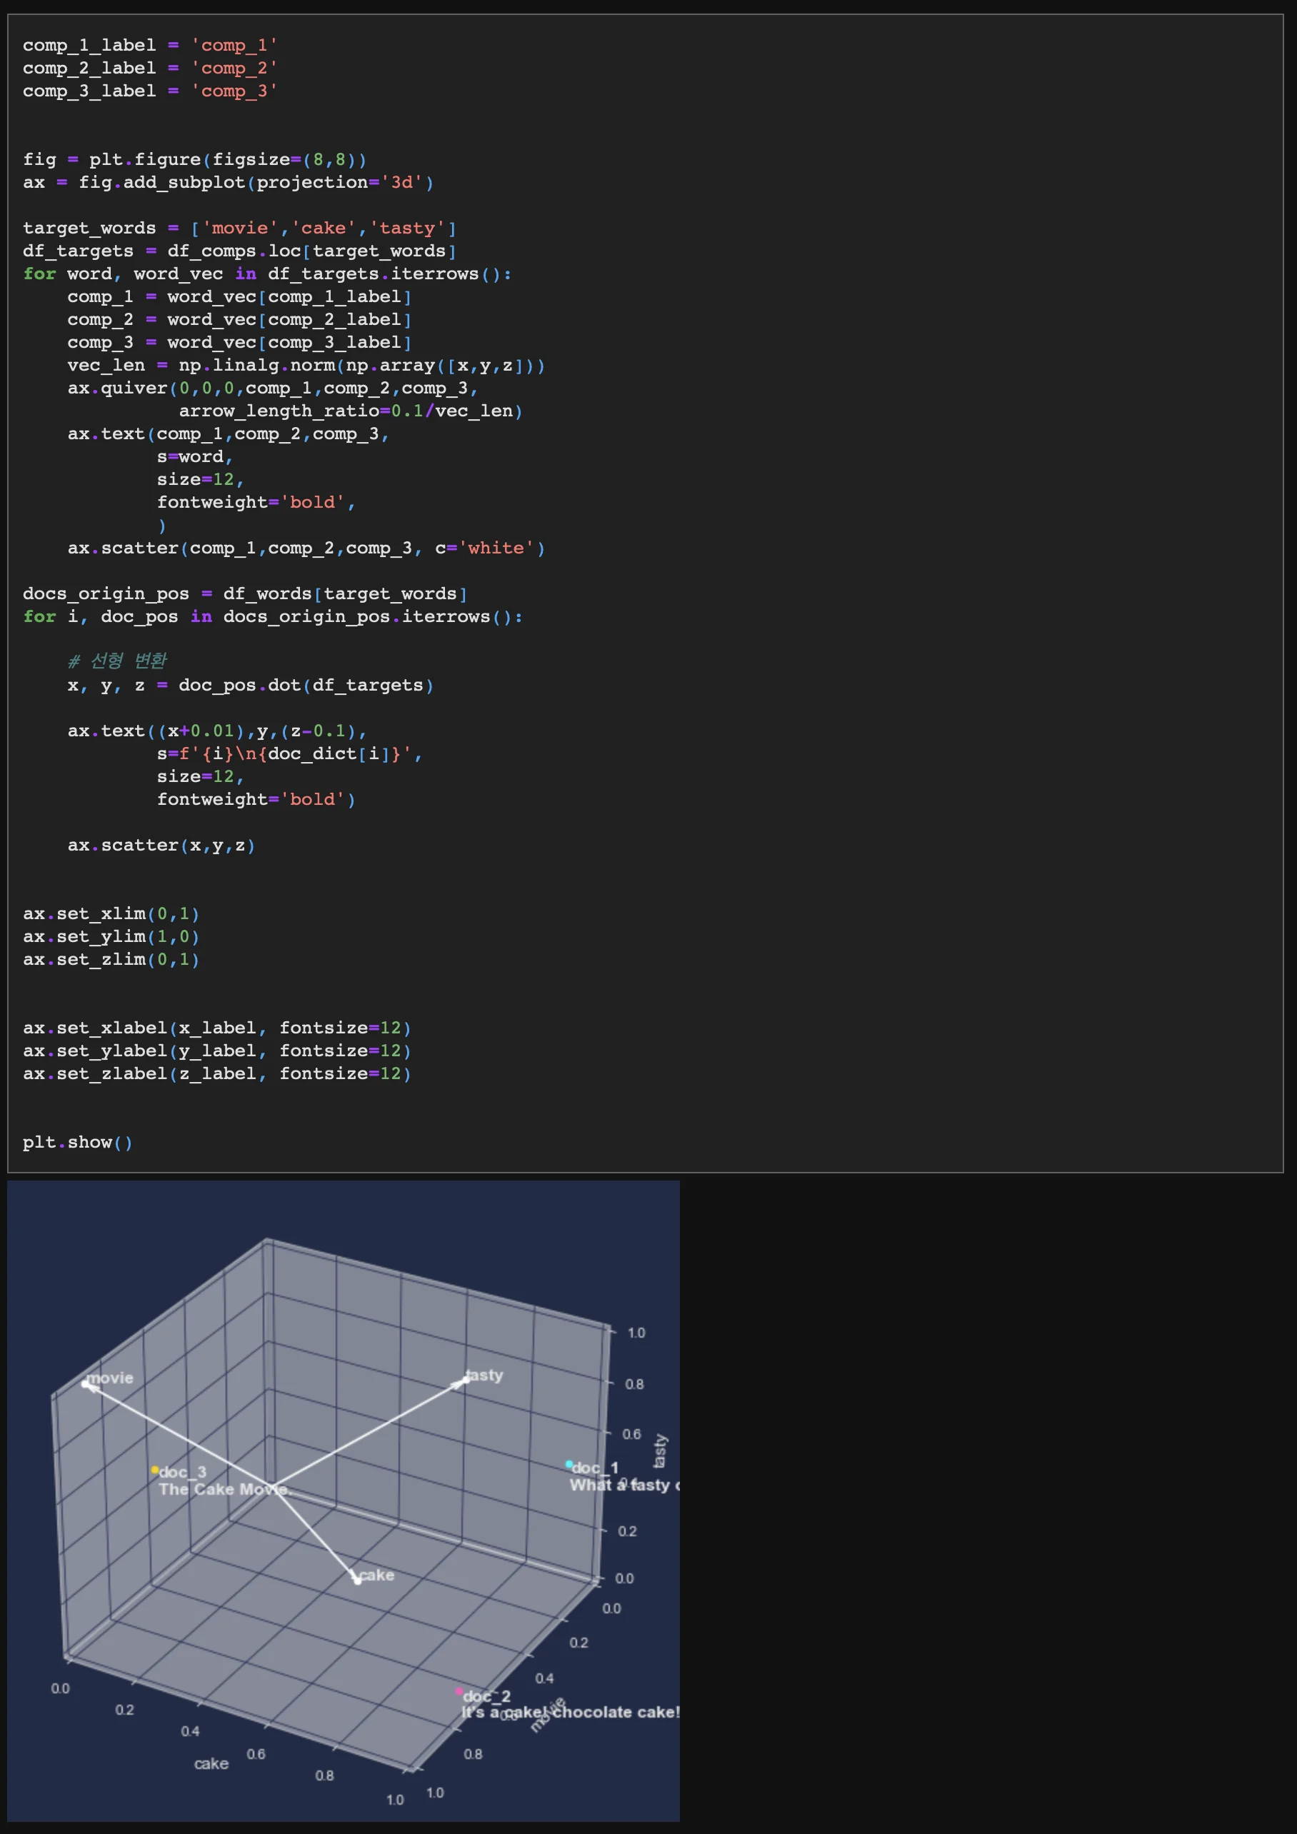Place cursor on the plt.show() line
The image size is (1297, 1834).
[x=77, y=1142]
